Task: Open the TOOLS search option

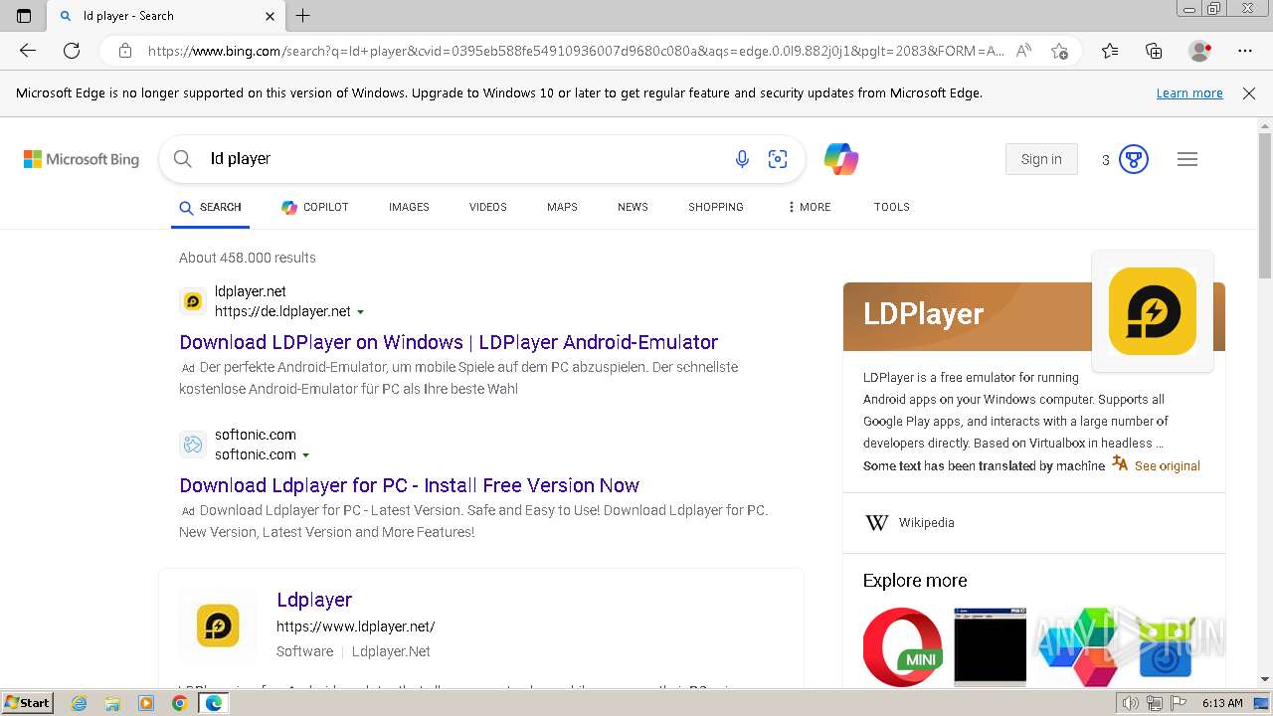Action: [x=892, y=207]
